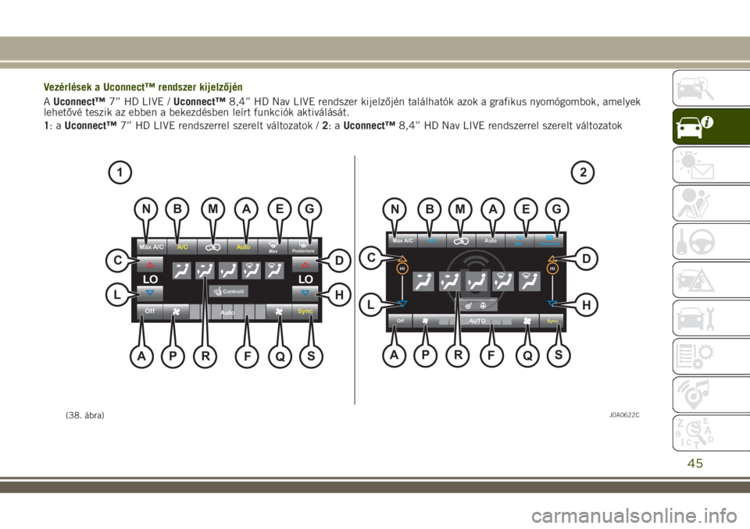The image size is (750, 529).
Task: Open car with wrench maintenance tab
Action: click(711, 318)
